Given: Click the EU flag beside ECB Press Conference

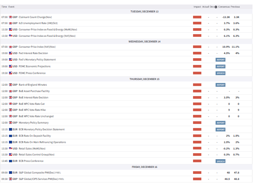Looking at the screenshot, I should coord(10,161).
